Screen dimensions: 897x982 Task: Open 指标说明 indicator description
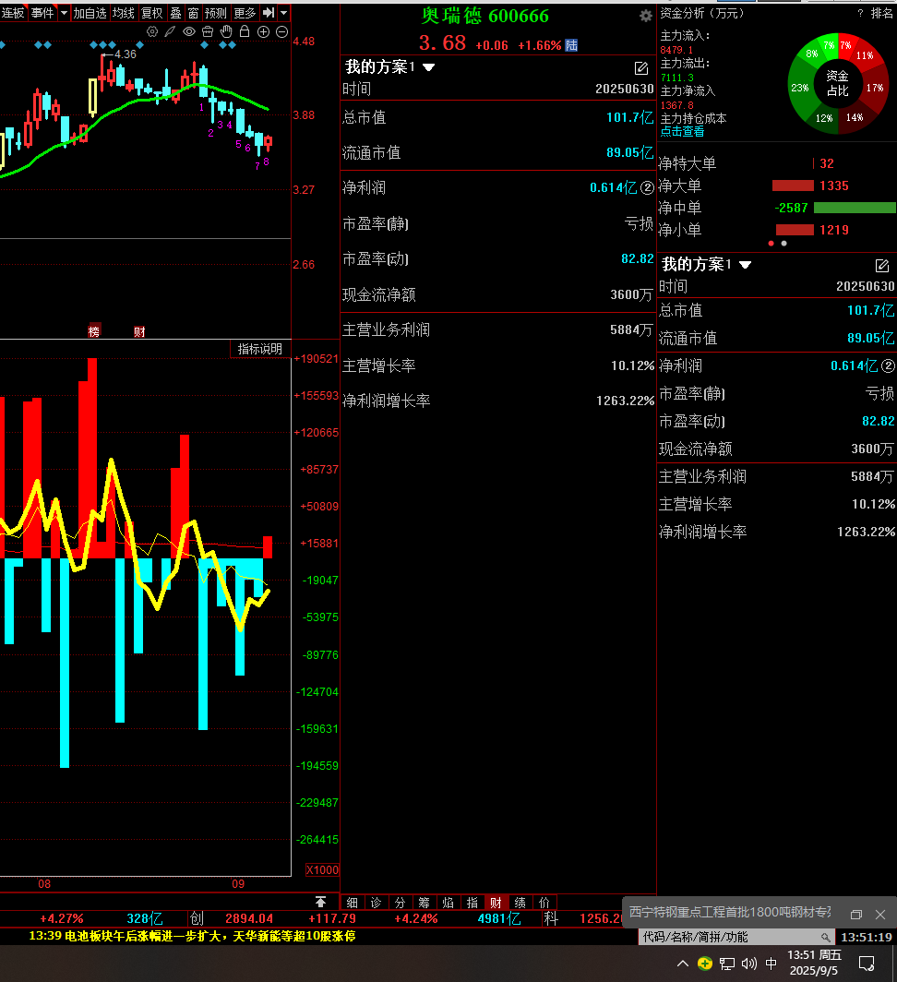[260, 349]
